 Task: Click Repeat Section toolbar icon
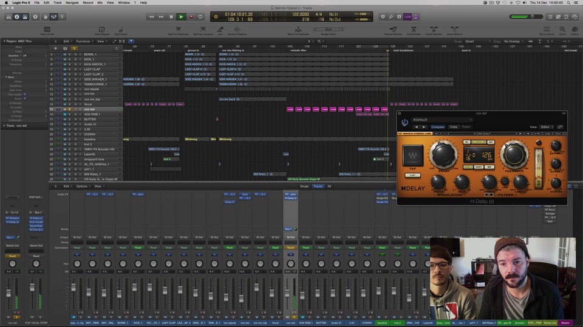click(x=393, y=29)
